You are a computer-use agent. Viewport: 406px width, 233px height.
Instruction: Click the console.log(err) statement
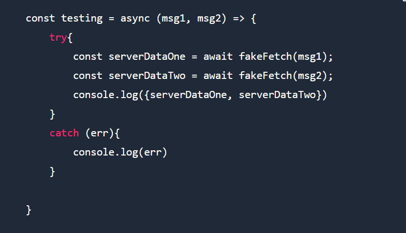click(x=122, y=152)
